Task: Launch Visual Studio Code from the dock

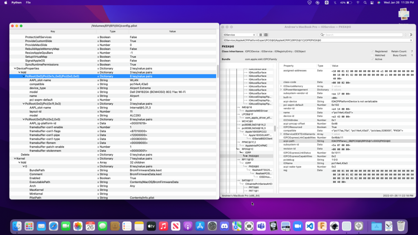Action: pyautogui.click(x=310, y=226)
